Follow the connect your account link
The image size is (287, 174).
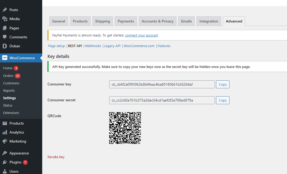coord(141,35)
